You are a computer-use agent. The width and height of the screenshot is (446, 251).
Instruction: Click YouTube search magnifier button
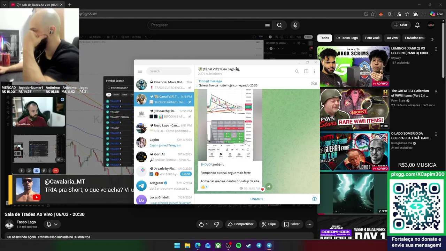[x=279, y=25]
